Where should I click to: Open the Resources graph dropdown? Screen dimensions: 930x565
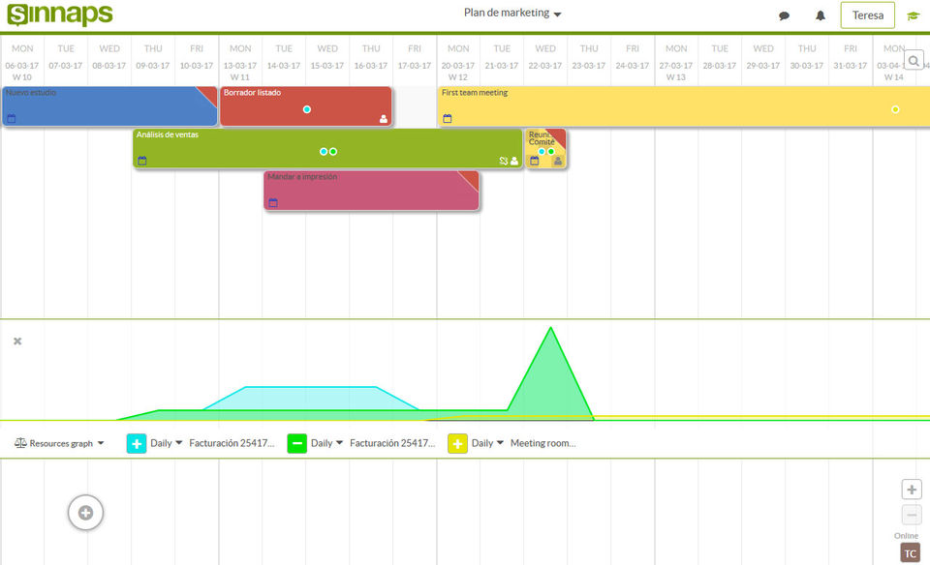(59, 443)
